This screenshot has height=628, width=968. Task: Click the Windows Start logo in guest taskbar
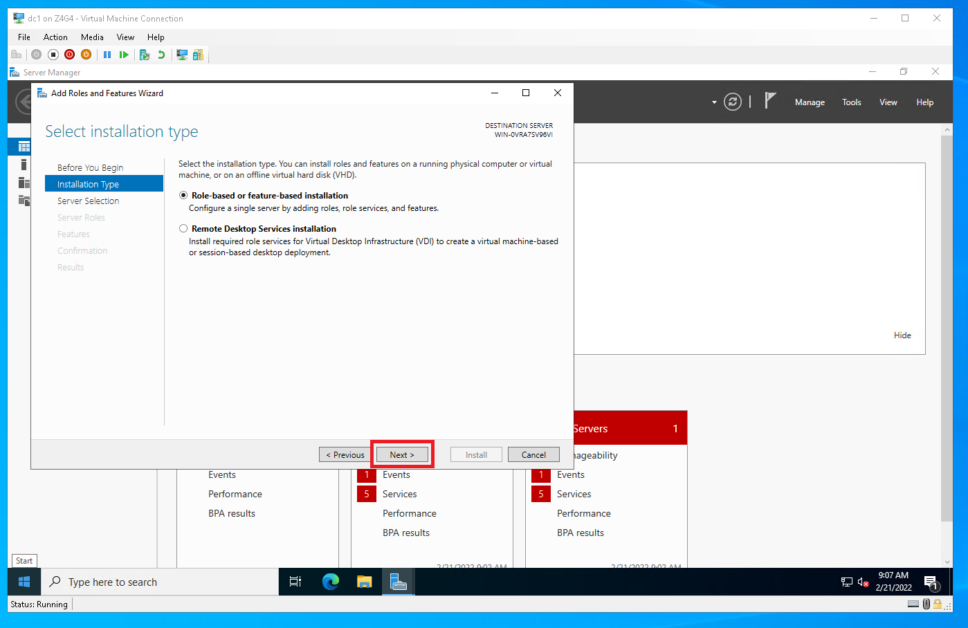24,582
